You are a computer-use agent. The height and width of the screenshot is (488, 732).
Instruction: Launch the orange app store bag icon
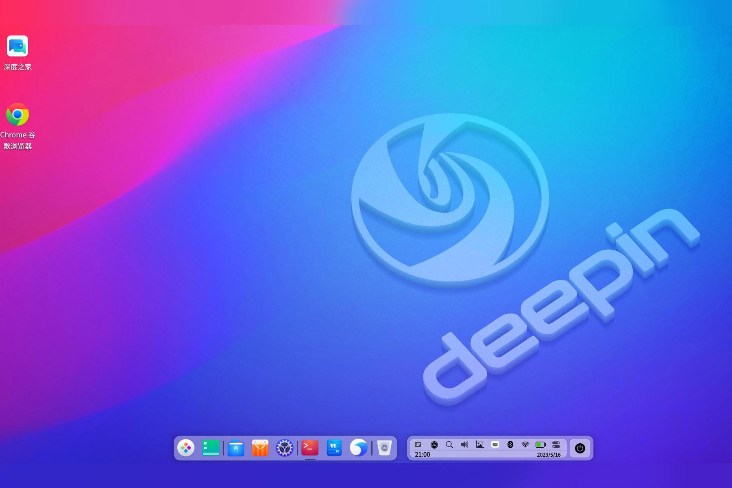pyautogui.click(x=260, y=448)
